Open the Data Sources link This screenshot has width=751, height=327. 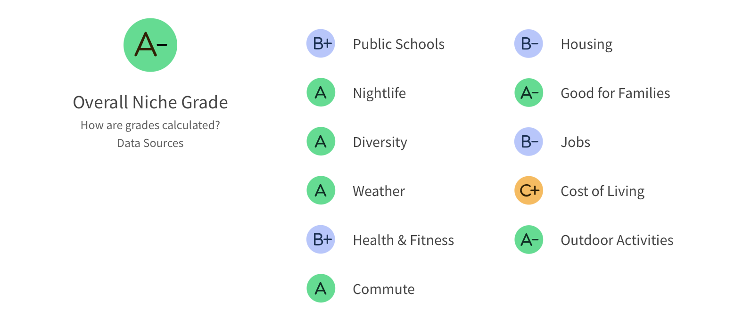[150, 143]
